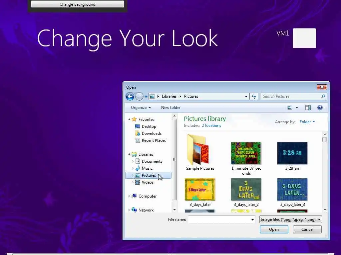
Task: Expand the Videos library node
Action: [x=133, y=182]
